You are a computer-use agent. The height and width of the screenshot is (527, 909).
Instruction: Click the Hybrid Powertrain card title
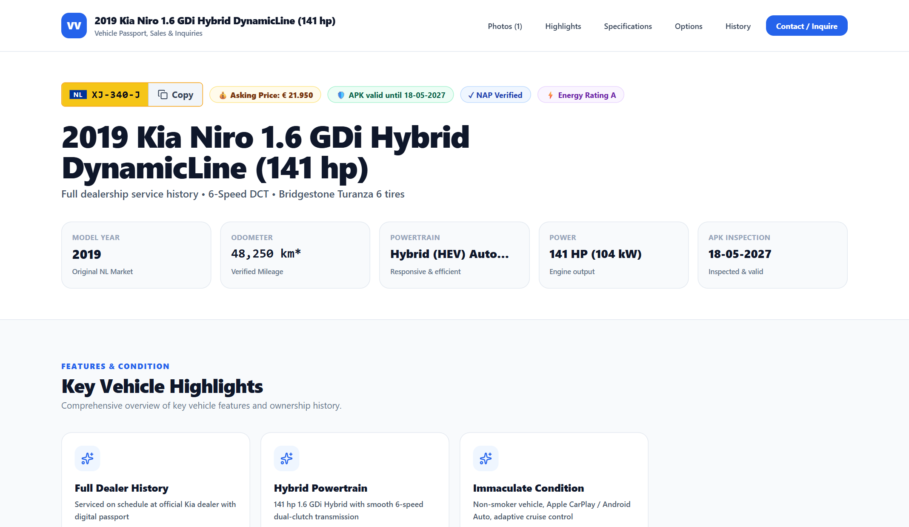click(x=320, y=488)
